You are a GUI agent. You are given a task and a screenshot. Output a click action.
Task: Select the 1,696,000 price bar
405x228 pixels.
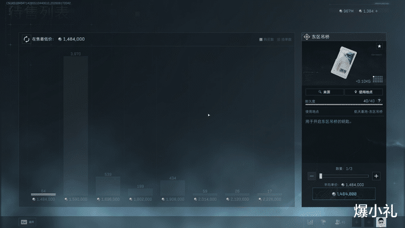pos(108,186)
